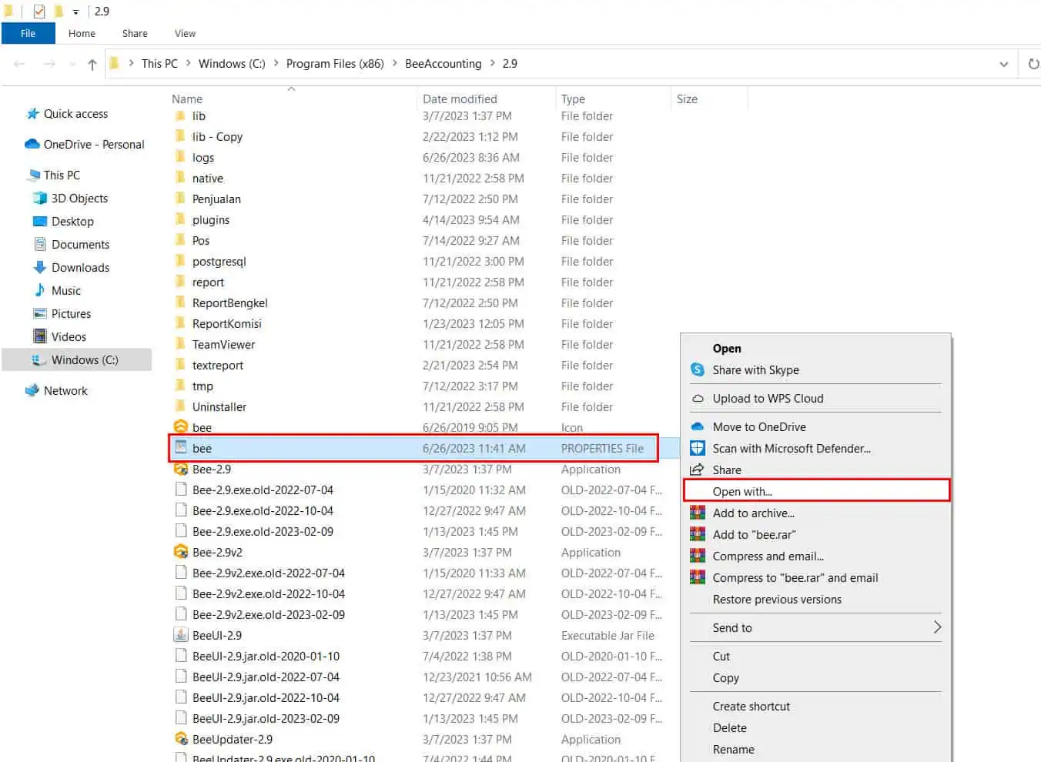The height and width of the screenshot is (762, 1041).
Task: Open the 3D Objects icon in the sidebar
Action: 40,198
